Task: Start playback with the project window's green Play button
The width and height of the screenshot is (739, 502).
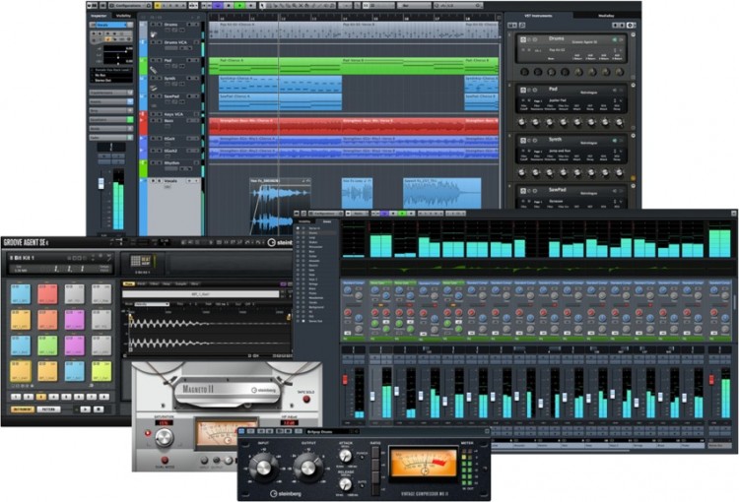Action: pos(239,6)
